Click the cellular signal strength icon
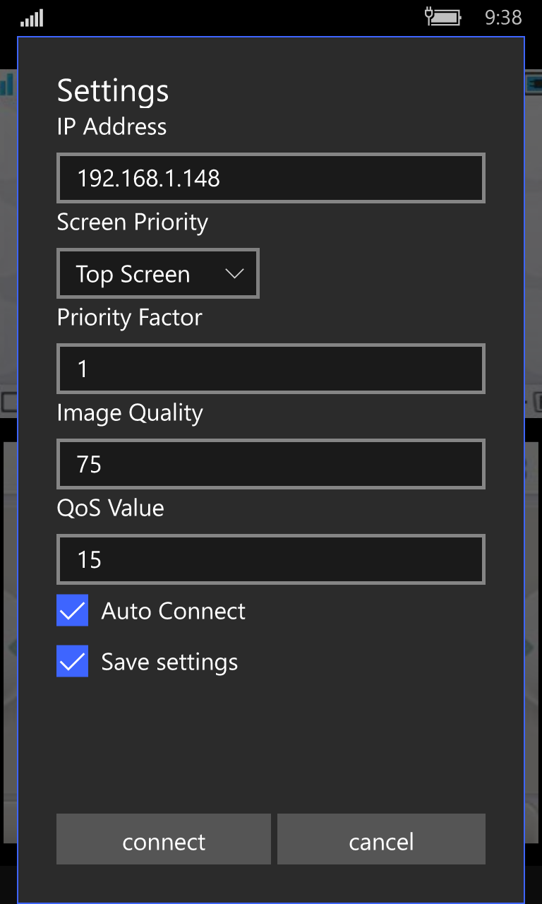Viewport: 542px width, 904px height. pyautogui.click(x=32, y=16)
